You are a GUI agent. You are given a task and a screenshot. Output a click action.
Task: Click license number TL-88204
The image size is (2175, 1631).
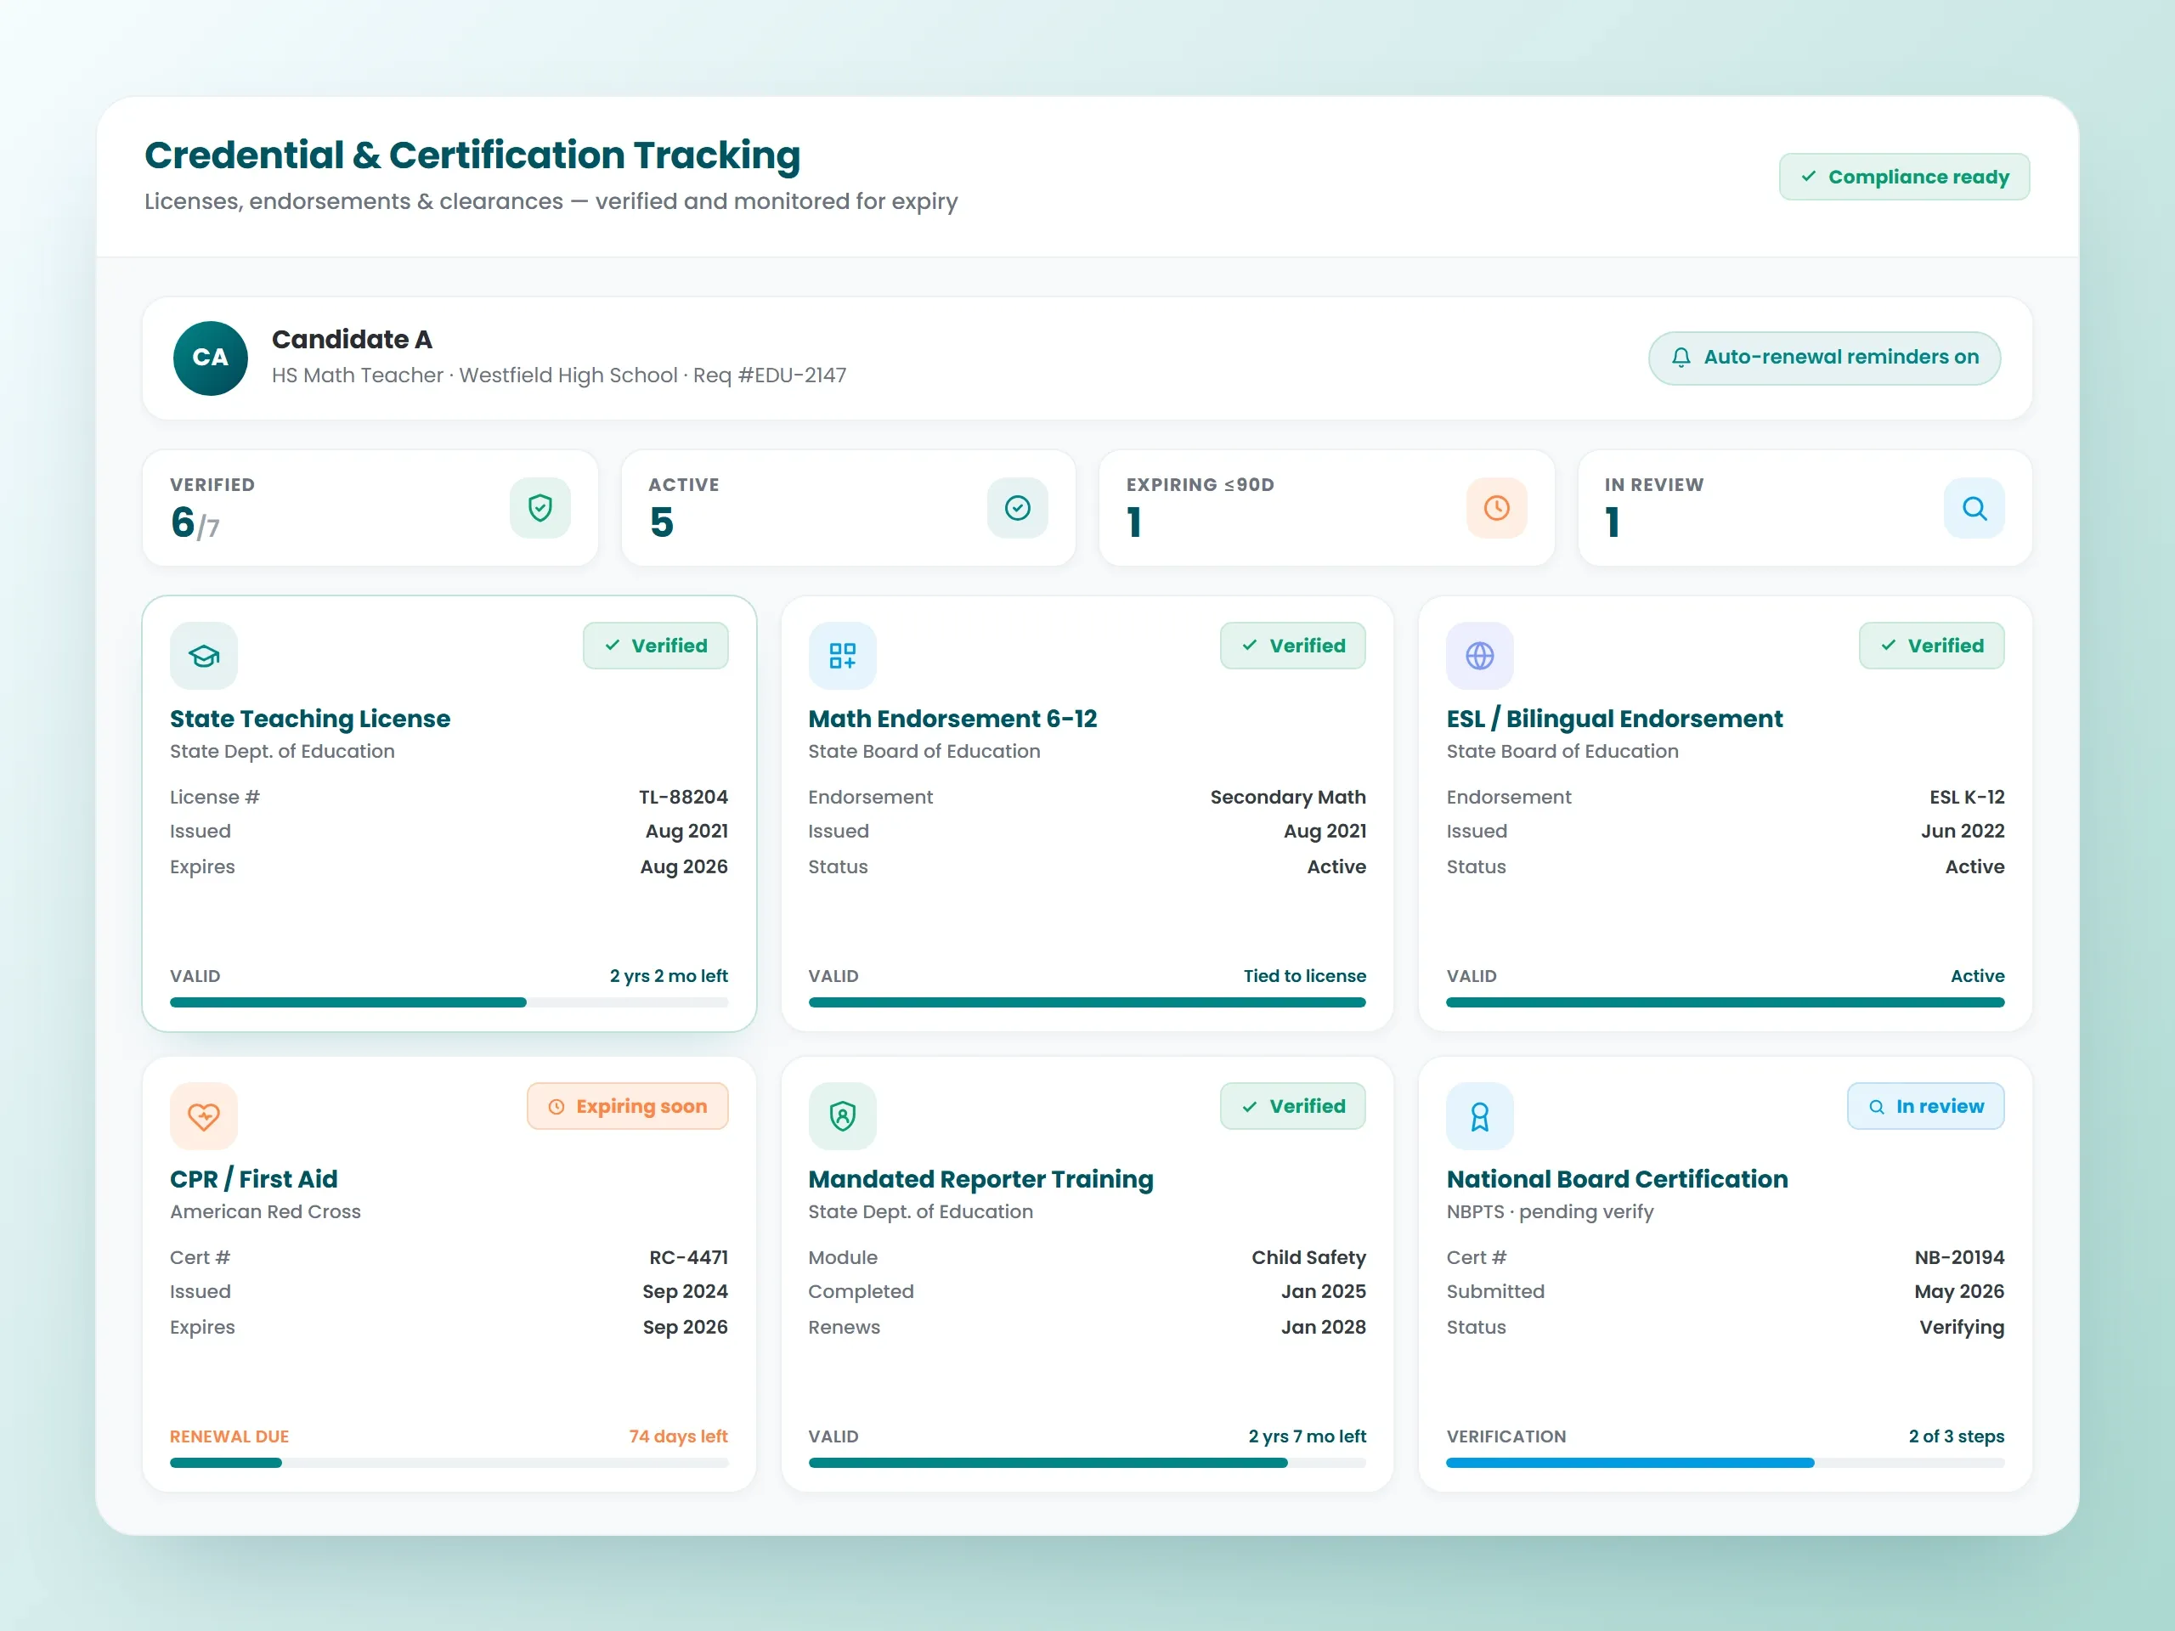coord(683,798)
